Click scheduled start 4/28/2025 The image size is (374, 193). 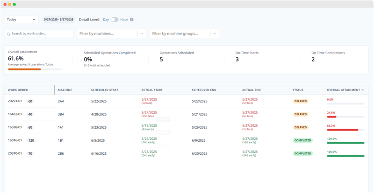coord(99,115)
